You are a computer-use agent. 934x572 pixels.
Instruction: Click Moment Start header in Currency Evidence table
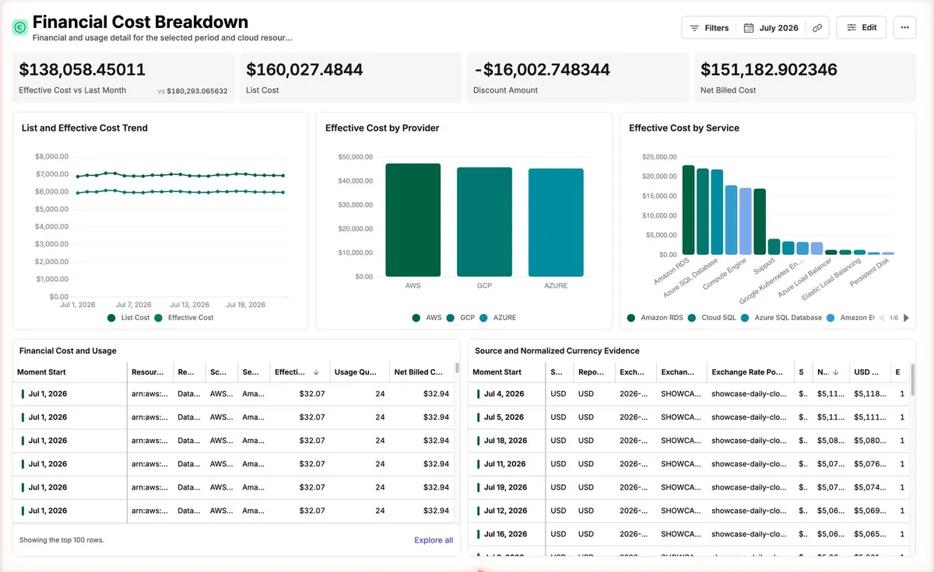point(507,372)
